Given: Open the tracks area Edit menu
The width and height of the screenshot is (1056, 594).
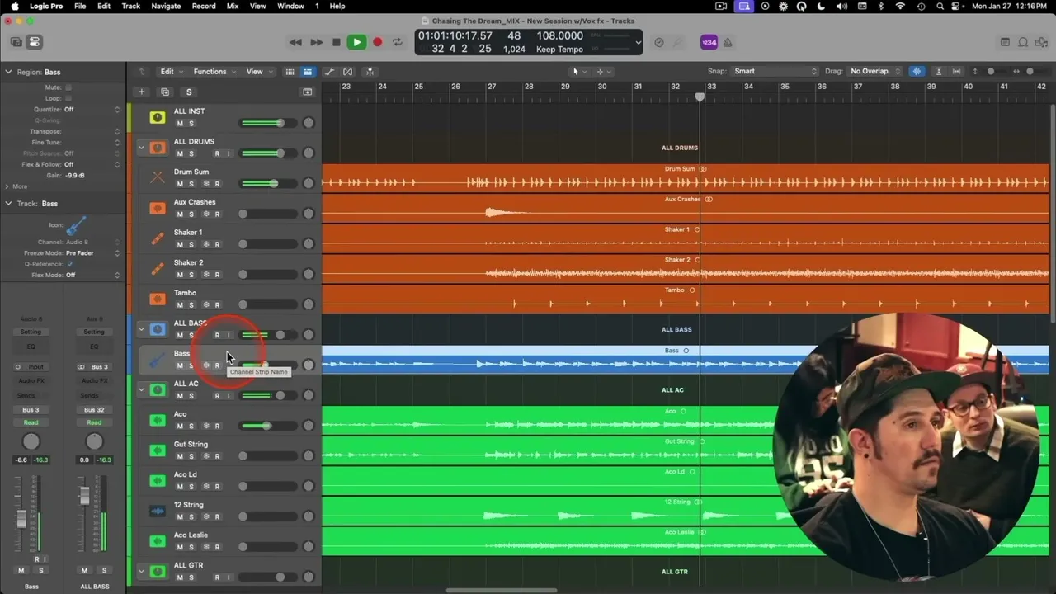Looking at the screenshot, I should pos(170,72).
